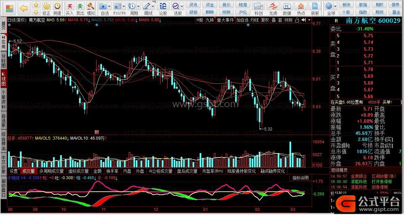This screenshot has width=405, height=215.
Task: Click the lock icon on chart toolbar
Action: pos(297,20)
